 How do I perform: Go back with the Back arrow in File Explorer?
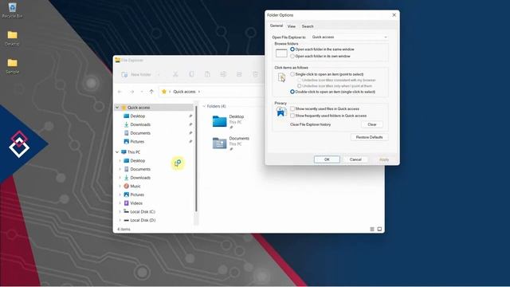point(120,92)
